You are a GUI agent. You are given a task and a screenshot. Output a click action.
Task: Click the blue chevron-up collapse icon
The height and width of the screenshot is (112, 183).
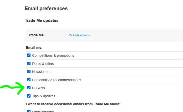click(70, 35)
